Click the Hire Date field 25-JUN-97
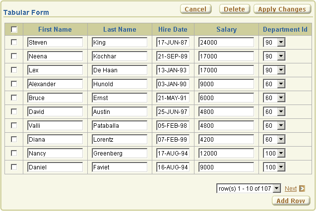The image size is (316, 211). 173,111
